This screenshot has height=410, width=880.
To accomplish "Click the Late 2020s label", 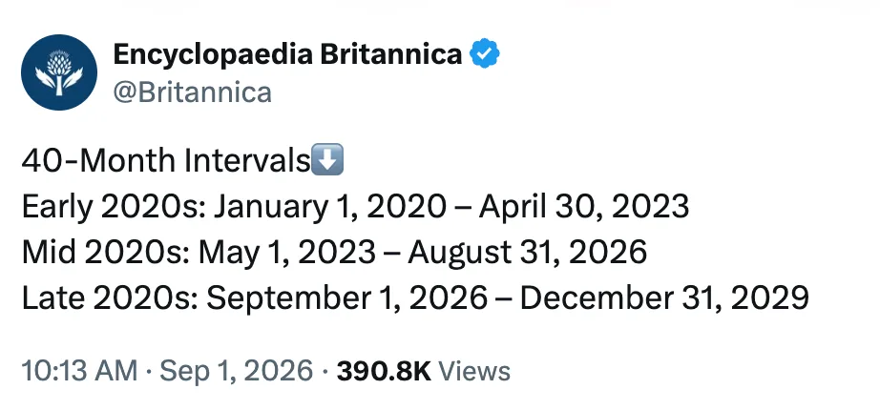I will [111, 298].
